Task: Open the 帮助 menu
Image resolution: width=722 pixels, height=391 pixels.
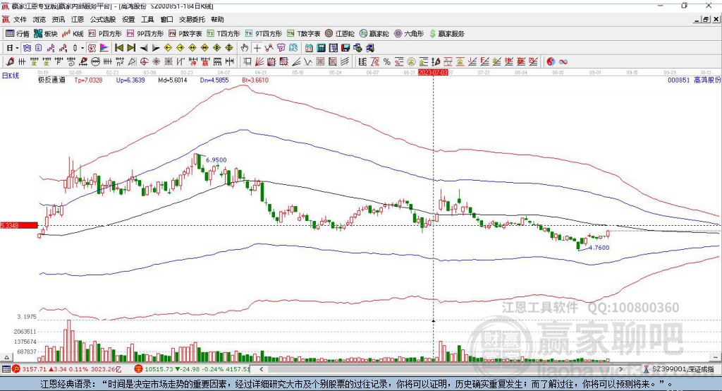Action: (217, 19)
